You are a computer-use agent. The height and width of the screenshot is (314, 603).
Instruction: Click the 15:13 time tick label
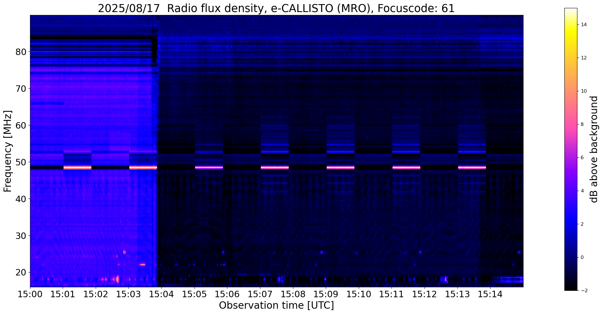pyautogui.click(x=457, y=294)
